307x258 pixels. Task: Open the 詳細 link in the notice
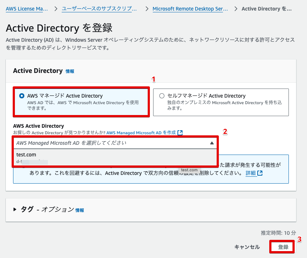coord(251,173)
